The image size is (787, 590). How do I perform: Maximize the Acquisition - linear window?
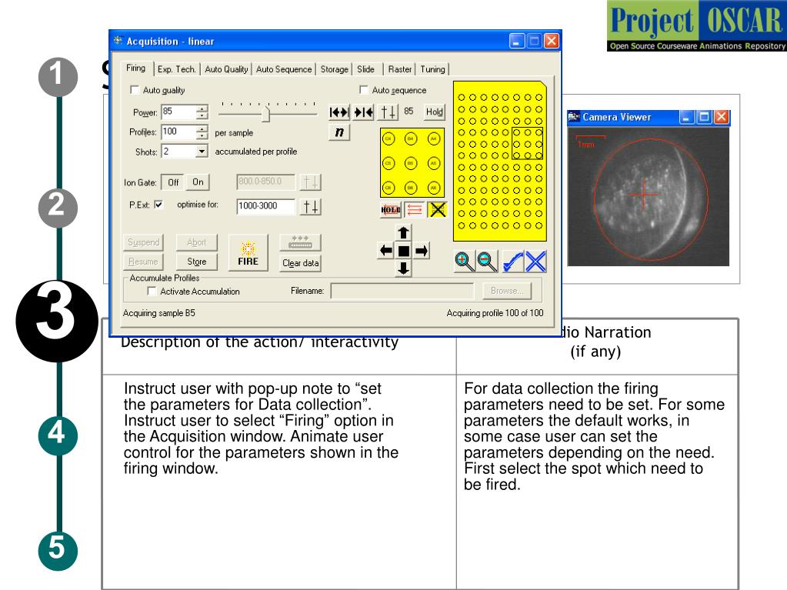point(534,41)
